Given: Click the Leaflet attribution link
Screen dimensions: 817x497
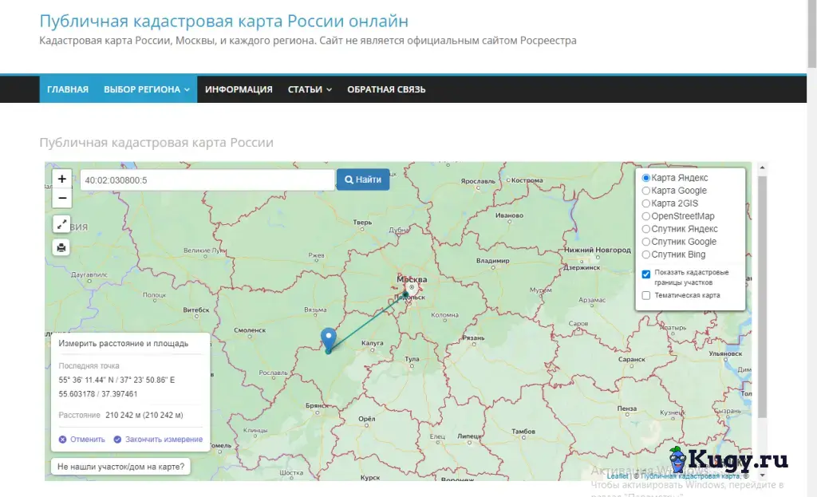Looking at the screenshot, I should pyautogui.click(x=618, y=476).
